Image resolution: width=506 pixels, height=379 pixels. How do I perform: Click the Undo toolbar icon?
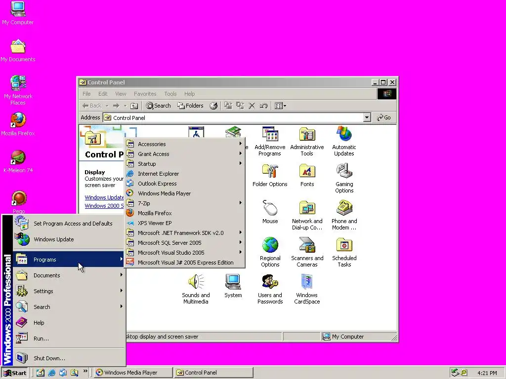pyautogui.click(x=263, y=106)
